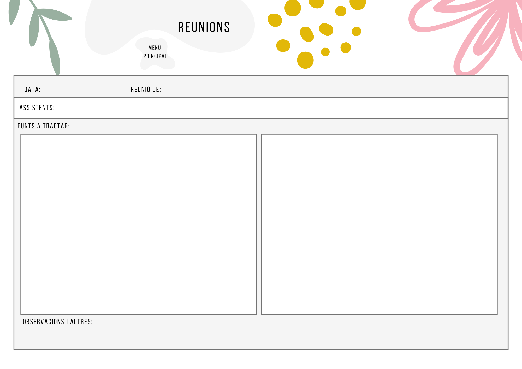Click the REUNIÓ DE: label
Viewport: 522px width, 369px height.
point(146,90)
